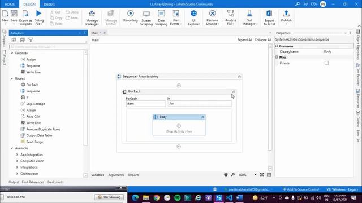The height and width of the screenshot is (203, 362).
Task: Open the Arguments panel tab
Action: pyautogui.click(x=116, y=175)
